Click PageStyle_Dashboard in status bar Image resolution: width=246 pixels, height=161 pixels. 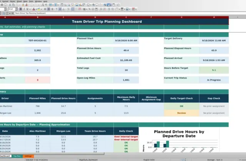coord(88,160)
